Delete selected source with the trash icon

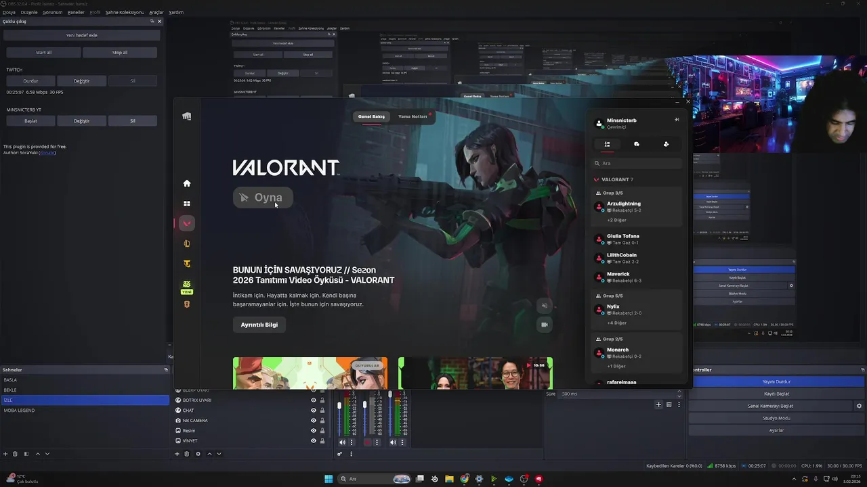point(187,454)
